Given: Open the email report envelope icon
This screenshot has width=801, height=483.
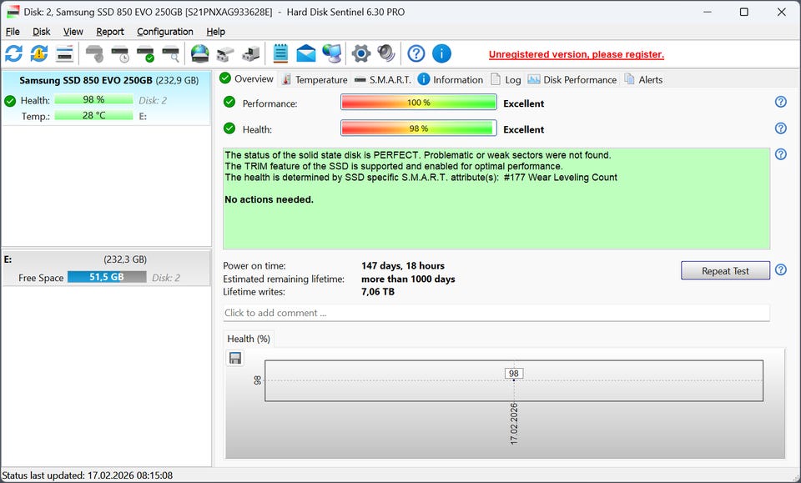Looking at the screenshot, I should [x=306, y=54].
